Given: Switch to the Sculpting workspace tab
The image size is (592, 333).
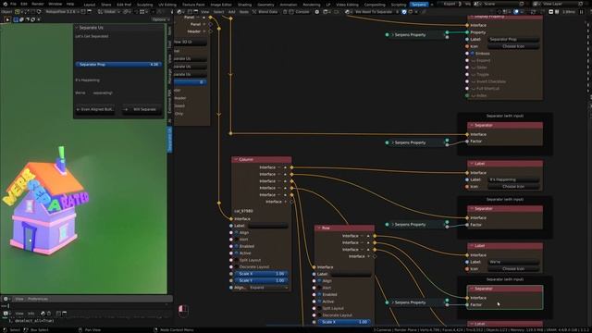Looking at the screenshot, I should tap(144, 5).
